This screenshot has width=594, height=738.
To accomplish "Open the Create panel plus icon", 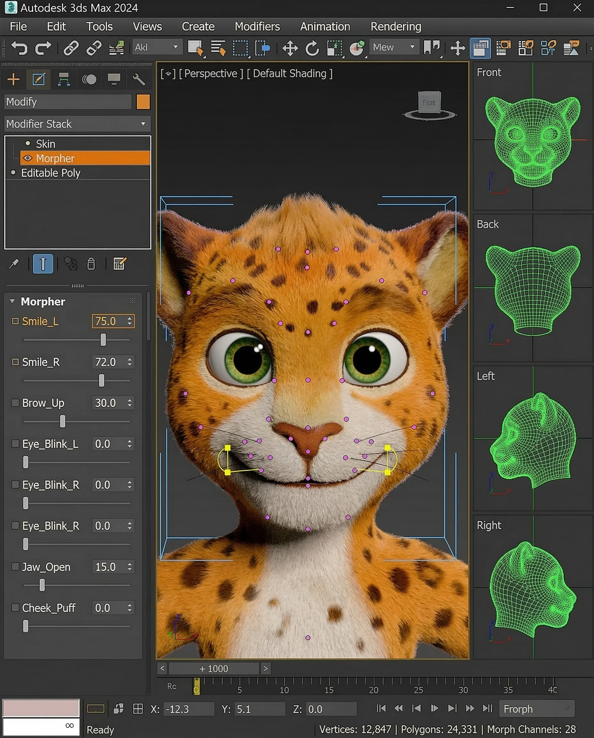I will click(13, 79).
